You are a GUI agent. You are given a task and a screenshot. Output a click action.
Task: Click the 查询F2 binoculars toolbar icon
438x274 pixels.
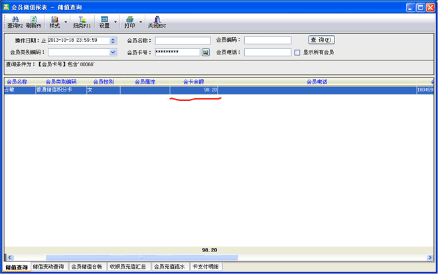pyautogui.click(x=15, y=22)
